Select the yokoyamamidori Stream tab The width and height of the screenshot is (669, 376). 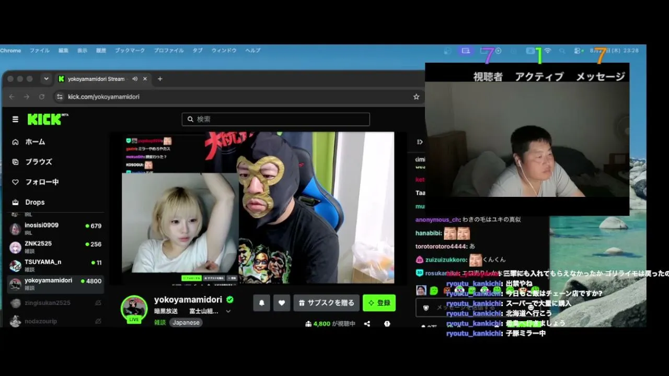pos(102,79)
